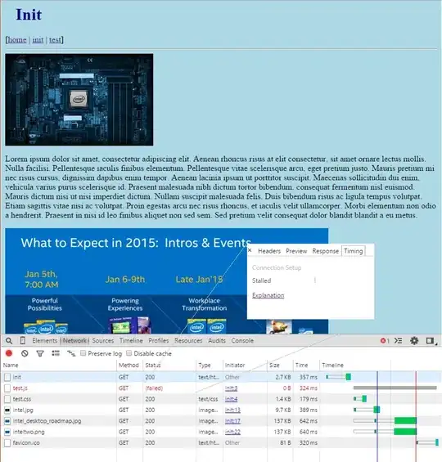This screenshot has height=462, width=442.
Task: Select the intel_desktop_roadmap.jpg request
Action: point(221,421)
